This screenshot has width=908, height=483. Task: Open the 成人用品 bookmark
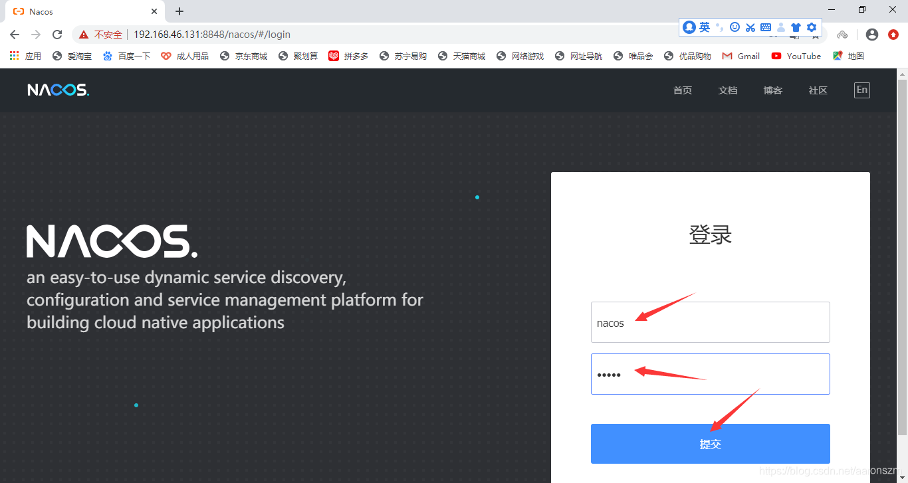pos(185,56)
